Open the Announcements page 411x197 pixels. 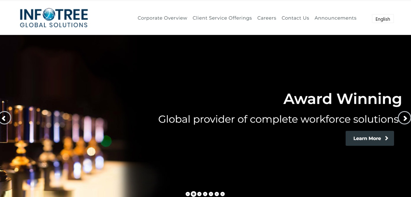(335, 18)
